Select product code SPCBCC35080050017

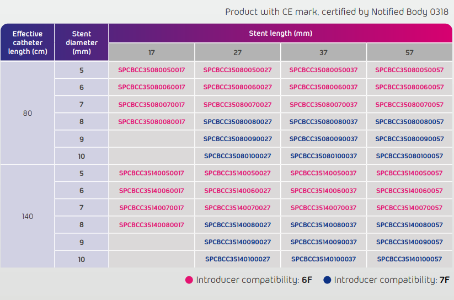152,70
